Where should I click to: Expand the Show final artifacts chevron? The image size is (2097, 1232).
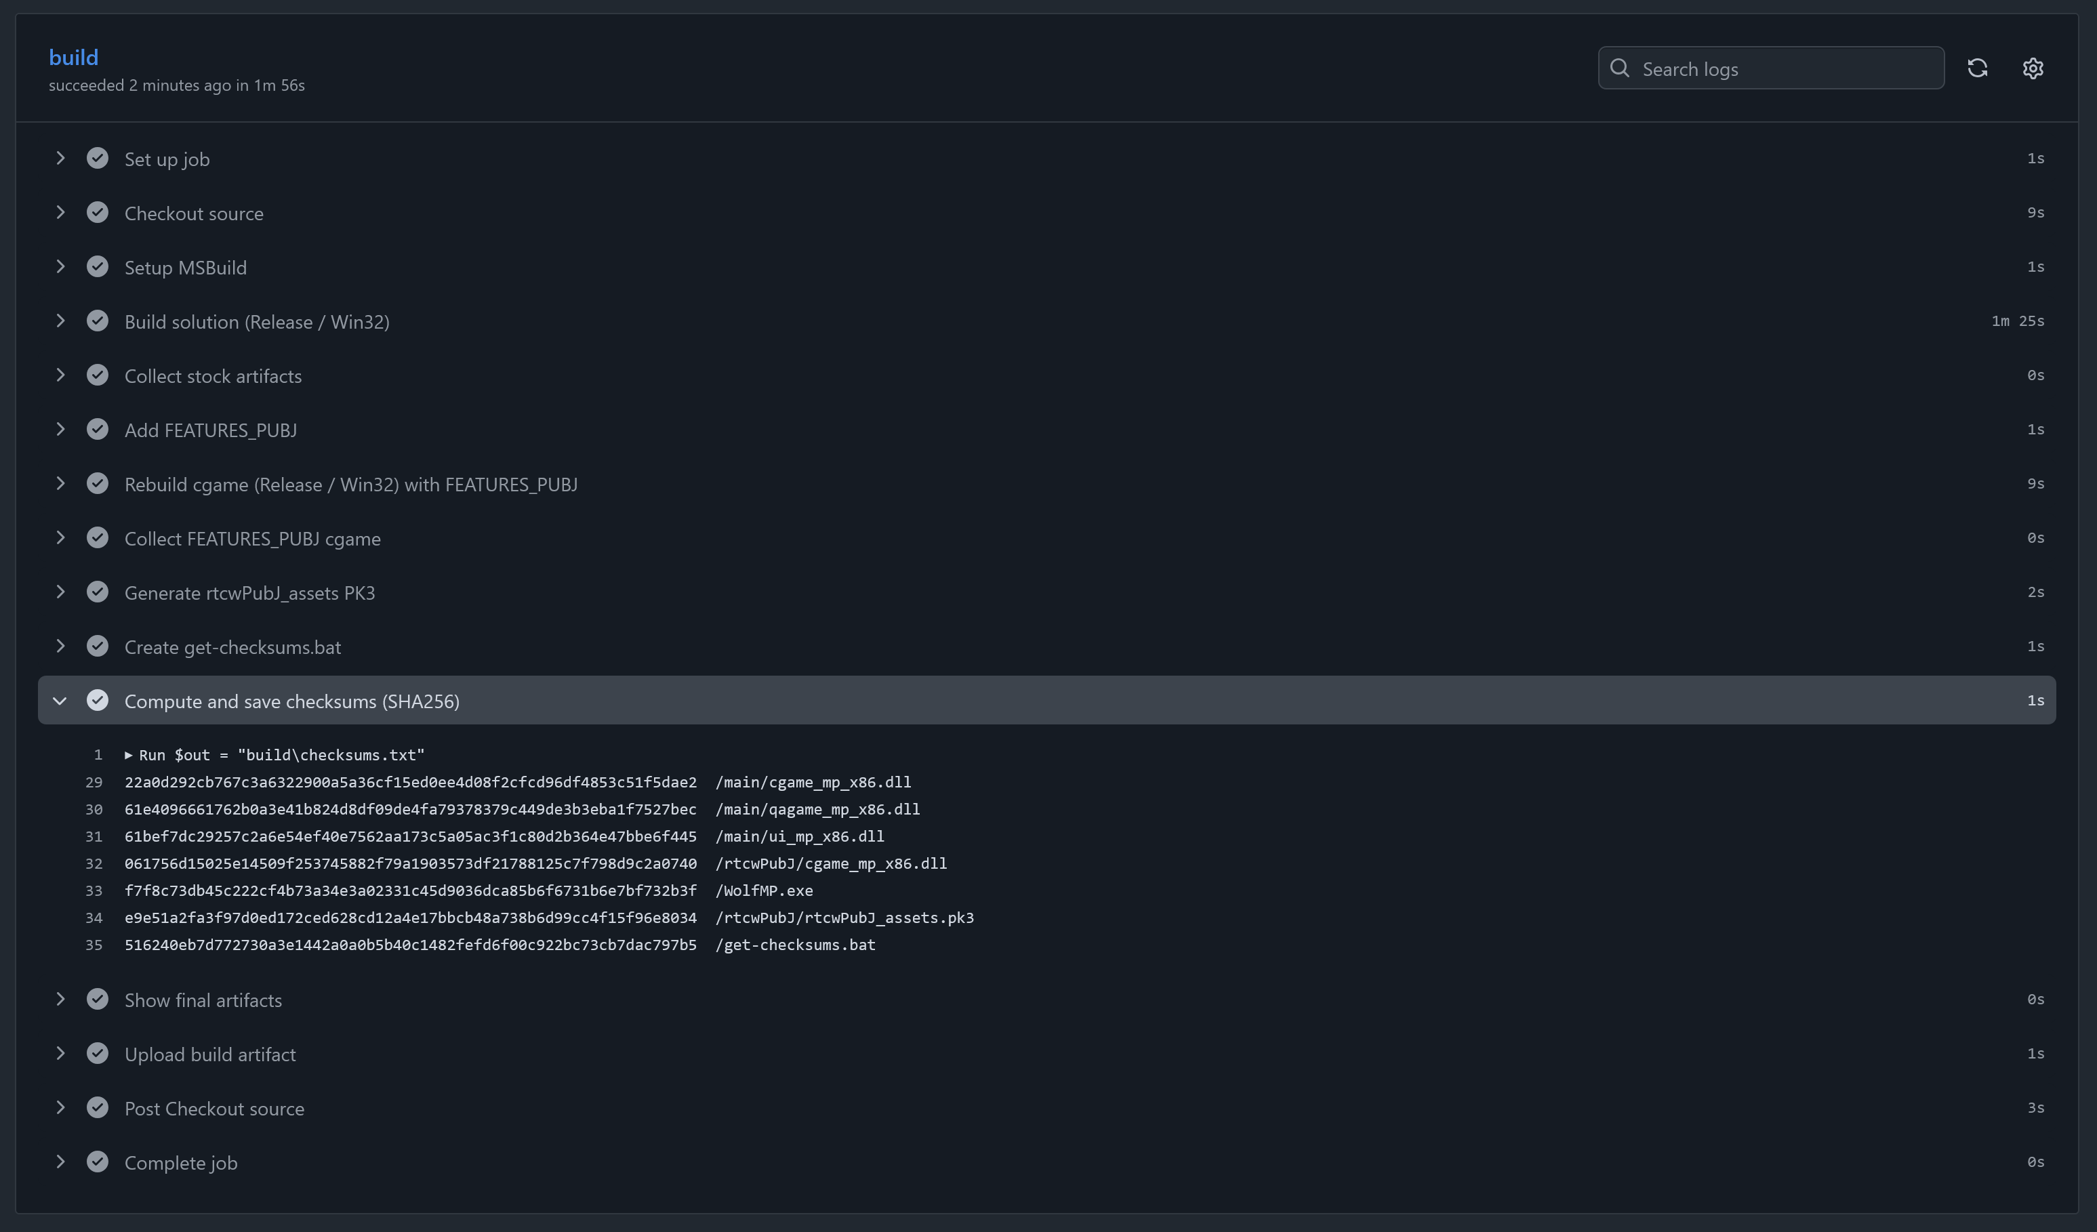point(60,998)
